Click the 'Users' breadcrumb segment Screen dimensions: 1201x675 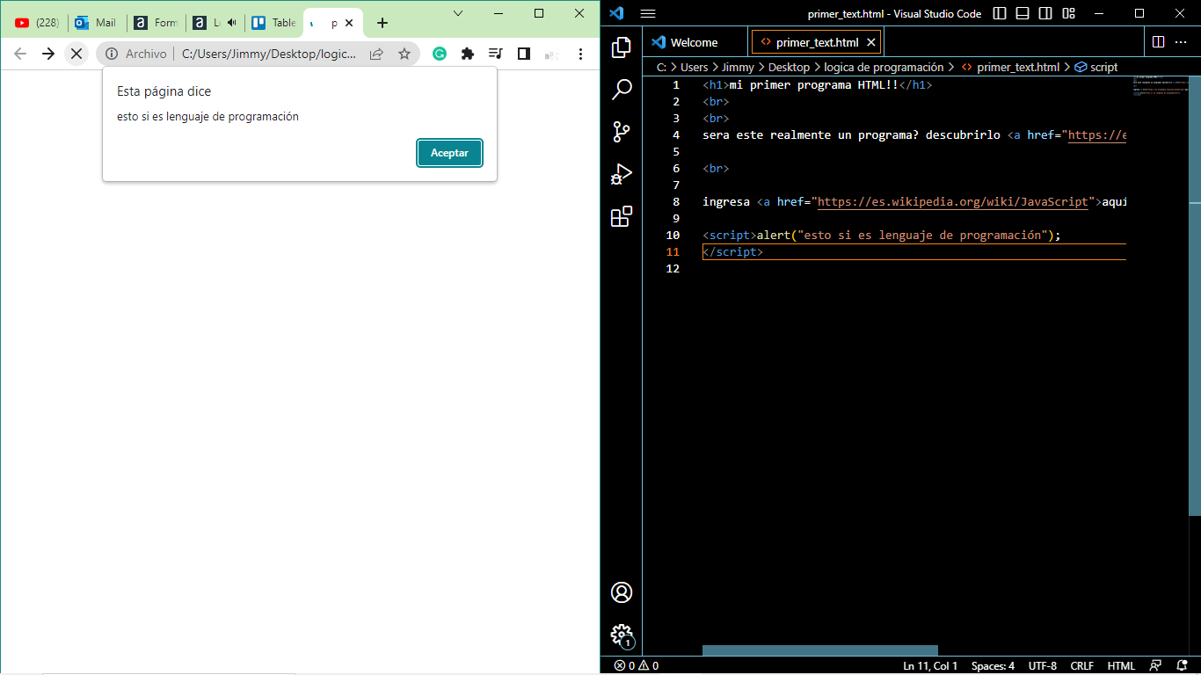[694, 67]
